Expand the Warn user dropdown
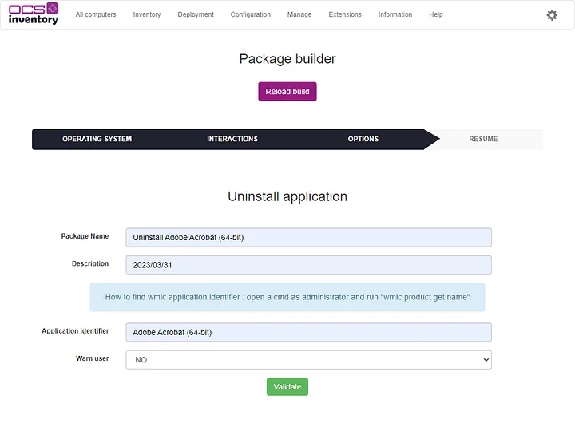The width and height of the screenshot is (575, 431). tap(308, 360)
